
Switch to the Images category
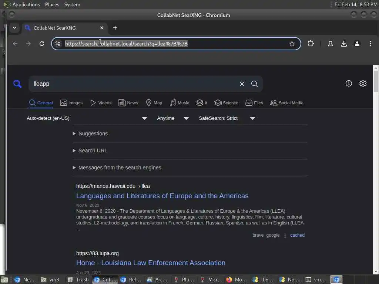(71, 103)
